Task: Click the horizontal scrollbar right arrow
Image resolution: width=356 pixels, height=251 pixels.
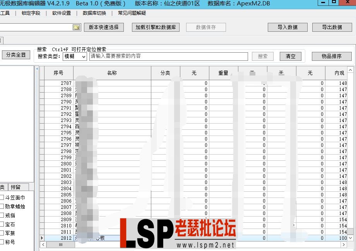Action: coord(344,245)
